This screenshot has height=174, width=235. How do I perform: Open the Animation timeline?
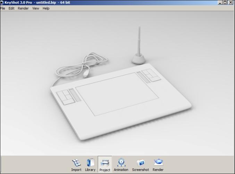tap(121, 165)
